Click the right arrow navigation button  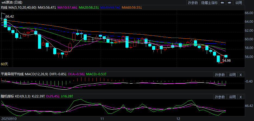230,3
